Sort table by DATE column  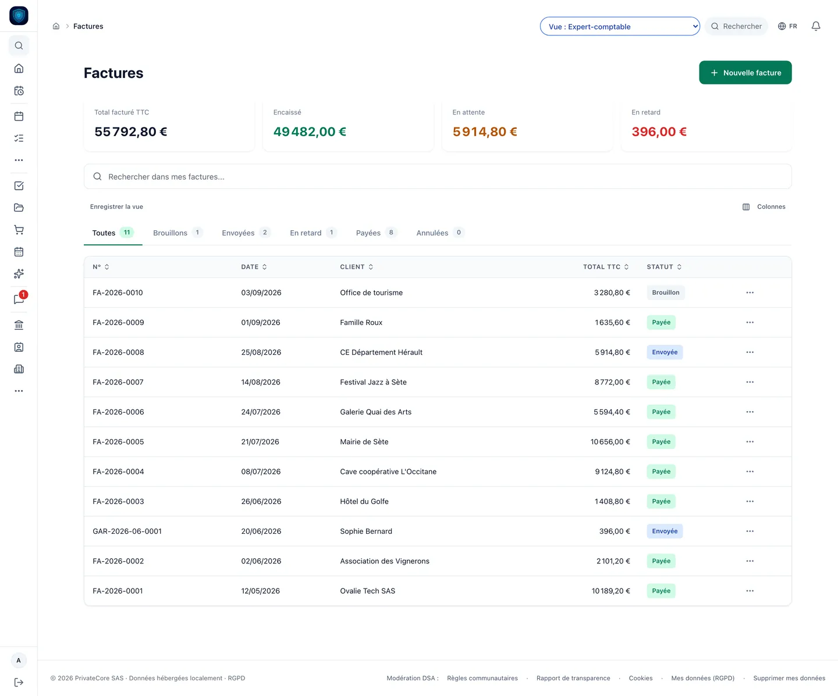(254, 267)
